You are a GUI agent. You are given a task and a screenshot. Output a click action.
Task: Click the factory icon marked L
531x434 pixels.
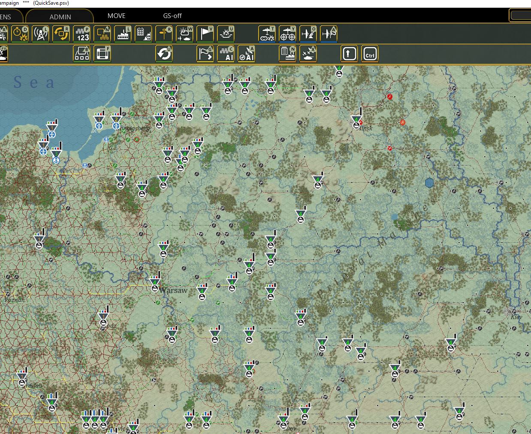pos(123,34)
